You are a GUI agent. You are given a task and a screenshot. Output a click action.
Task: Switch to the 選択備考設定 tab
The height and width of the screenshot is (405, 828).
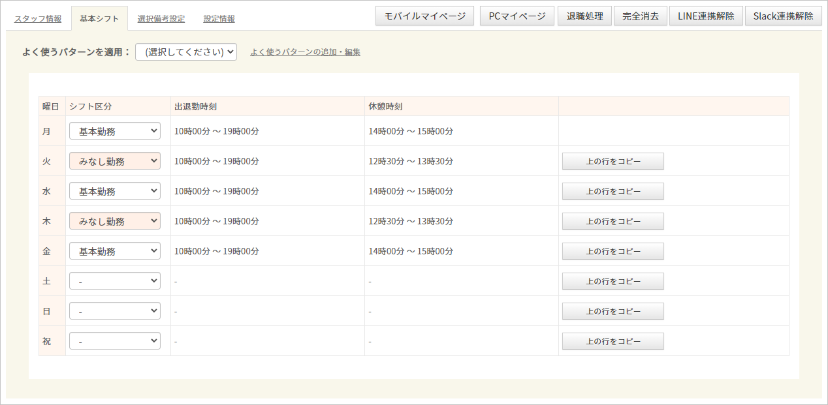click(161, 19)
